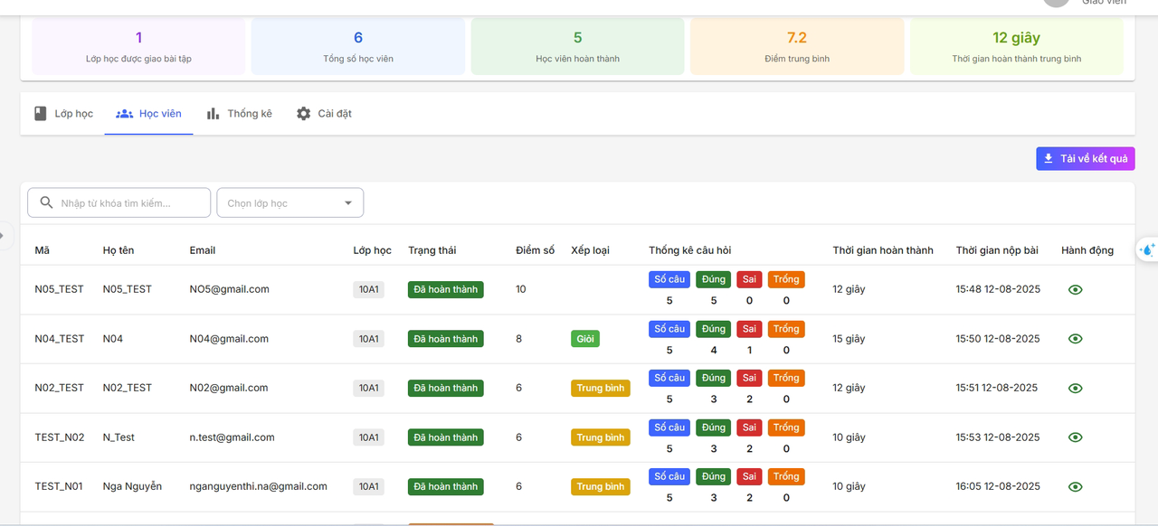Click the score 10 of N05_TEST
The width and height of the screenshot is (1158, 526).
click(x=521, y=289)
